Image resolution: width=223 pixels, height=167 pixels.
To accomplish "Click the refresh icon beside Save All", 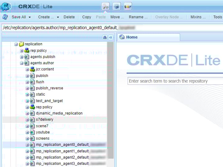I will pos(5,17).
